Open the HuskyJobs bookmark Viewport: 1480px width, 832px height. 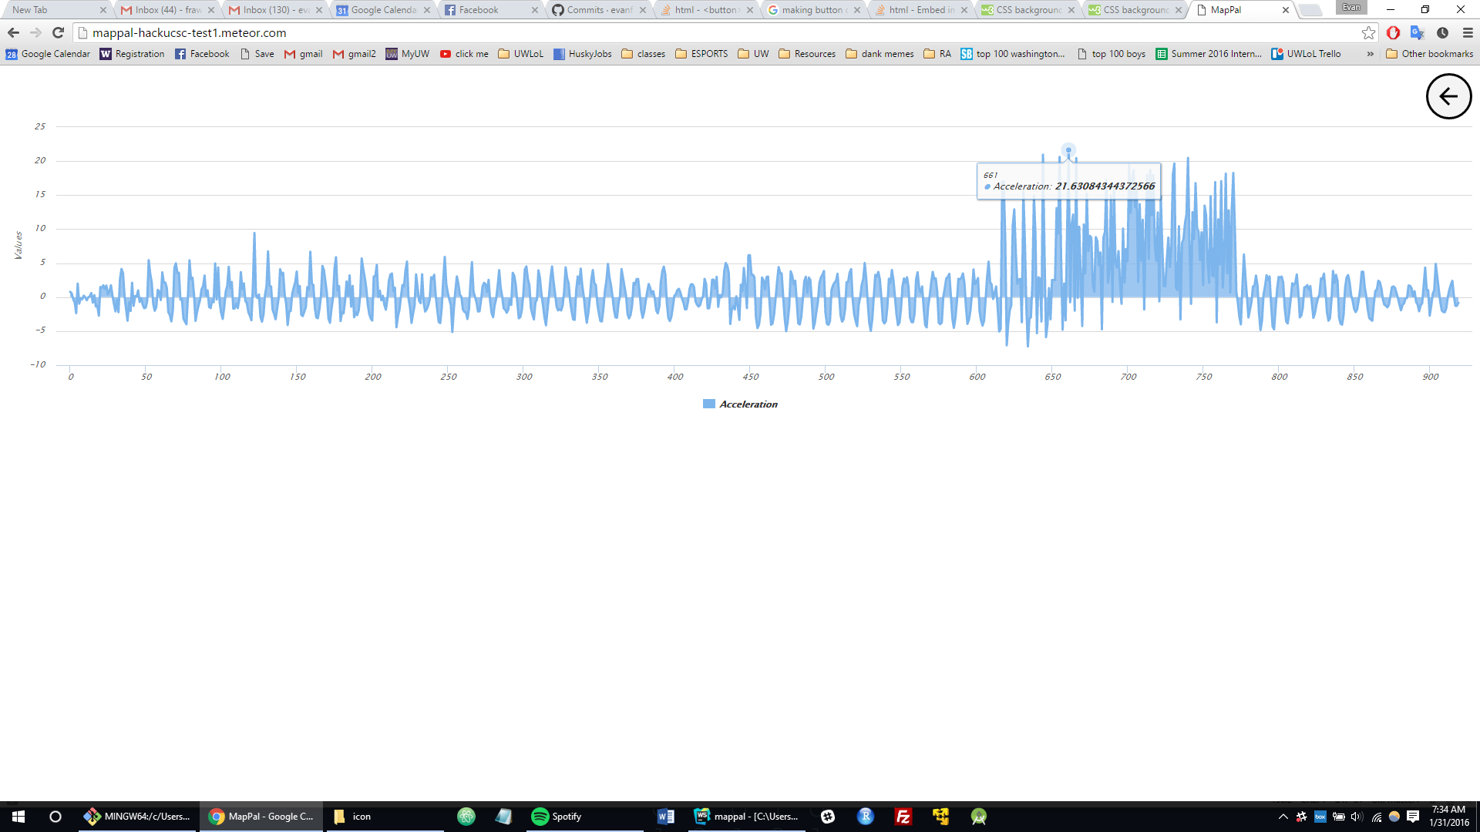coord(583,54)
